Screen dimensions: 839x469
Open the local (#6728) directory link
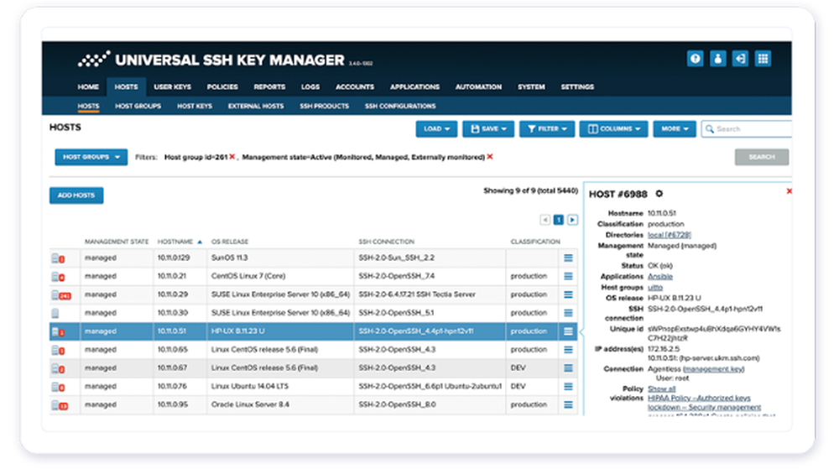(x=670, y=235)
